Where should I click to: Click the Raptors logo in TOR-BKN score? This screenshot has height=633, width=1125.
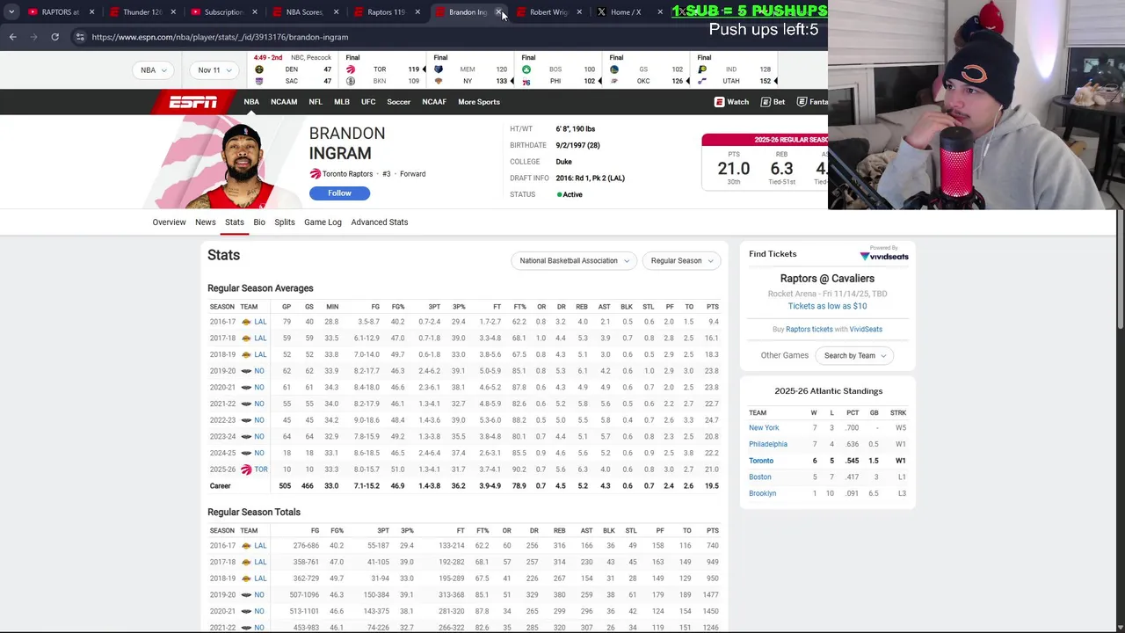[351, 69]
